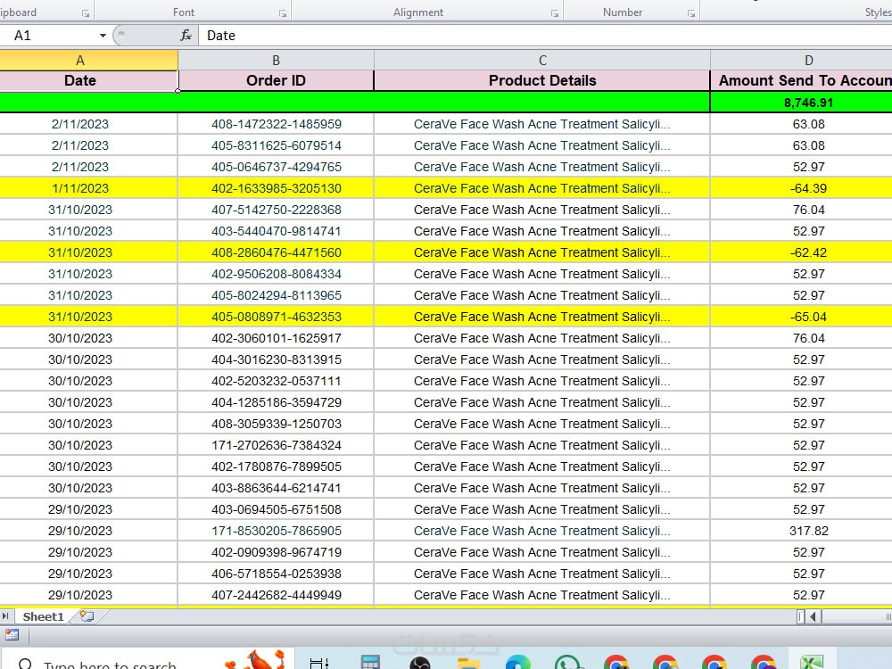Select the Order ID header cell
Screen dimensions: 892x669
tap(276, 81)
